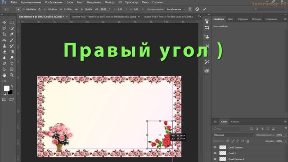
Task: Toggle layer filtering switch on or off
Action: (286, 128)
